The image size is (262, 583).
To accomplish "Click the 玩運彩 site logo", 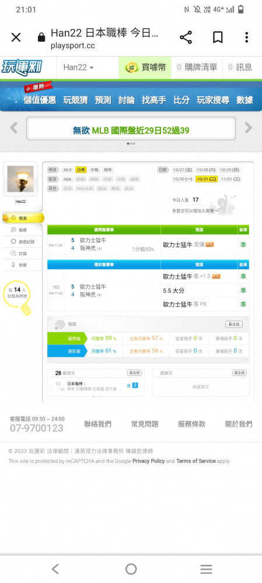I will click(22, 67).
